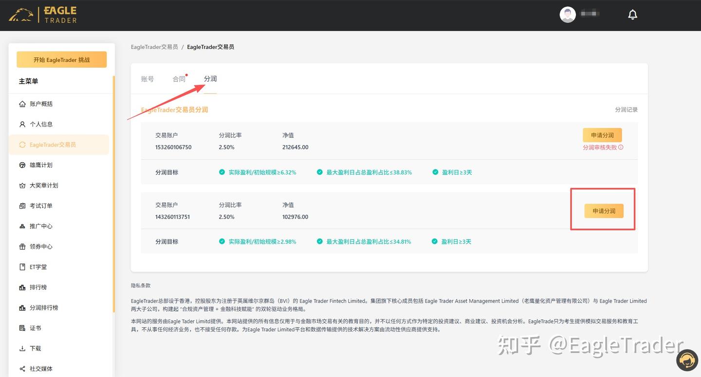Click the 雄鹰计划 sidebar icon
Image resolution: width=701 pixels, height=377 pixels.
coord(22,165)
